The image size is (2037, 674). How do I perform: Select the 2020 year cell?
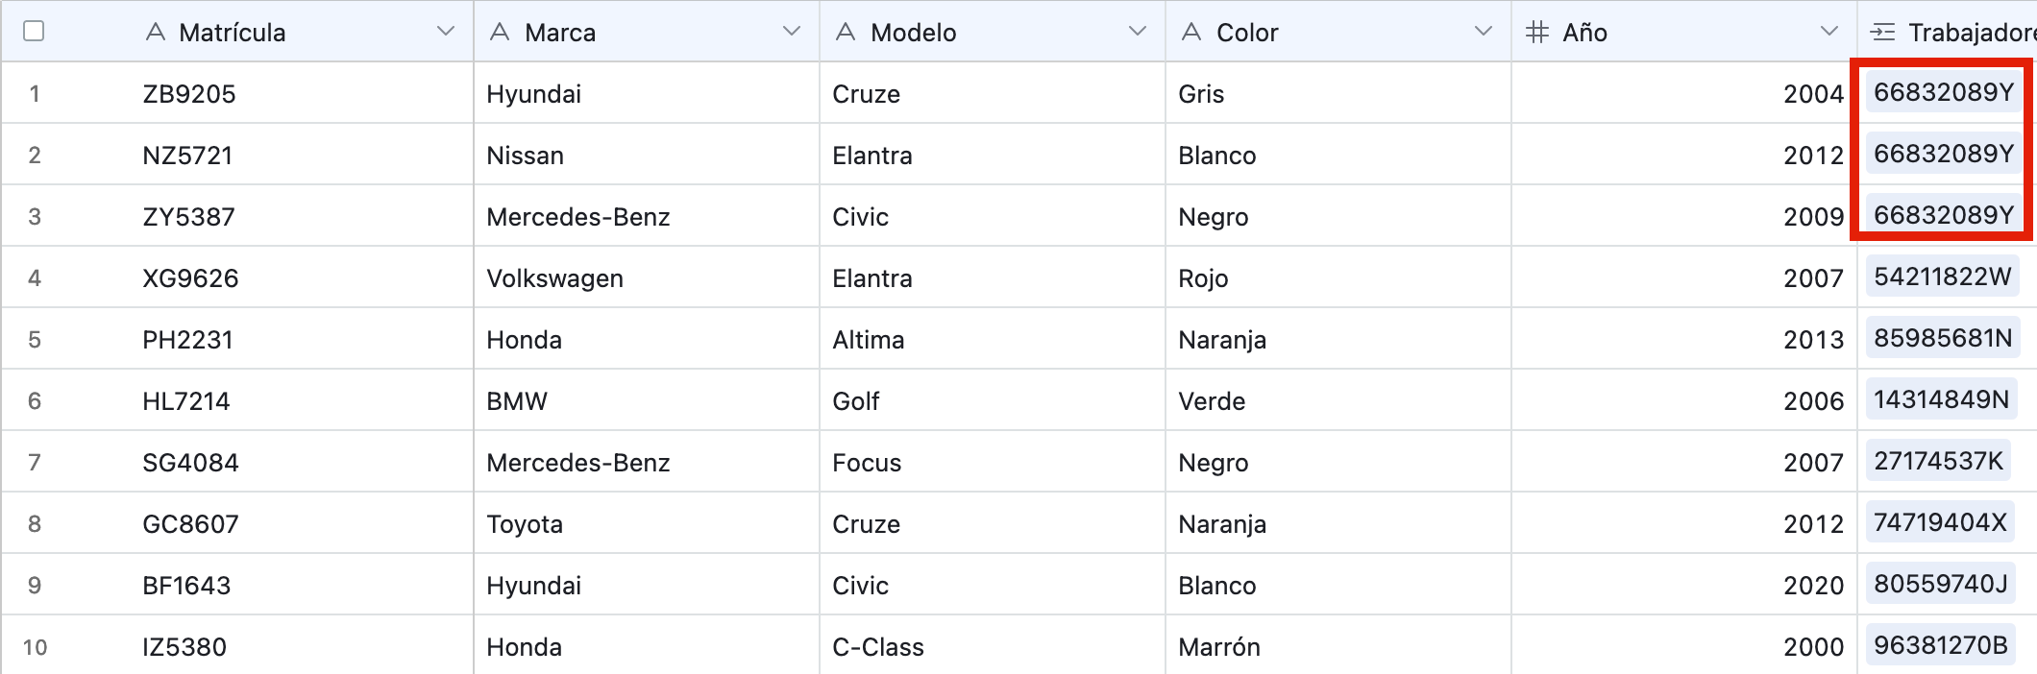[1813, 586]
